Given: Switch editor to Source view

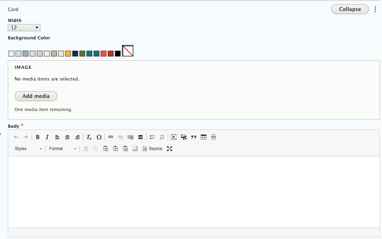Looking at the screenshot, I should point(152,149).
